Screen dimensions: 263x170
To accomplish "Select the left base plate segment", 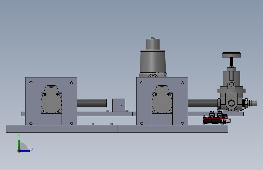I will click(x=62, y=129).
